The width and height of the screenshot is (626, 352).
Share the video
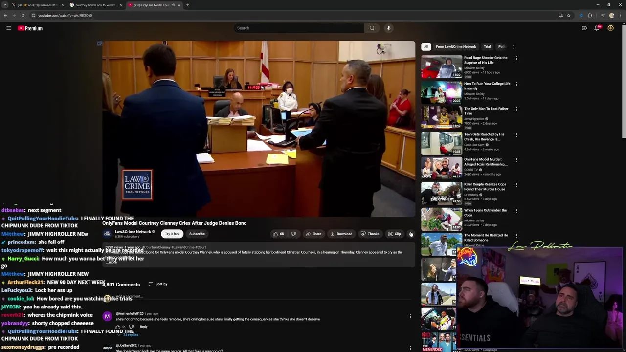tap(313, 234)
